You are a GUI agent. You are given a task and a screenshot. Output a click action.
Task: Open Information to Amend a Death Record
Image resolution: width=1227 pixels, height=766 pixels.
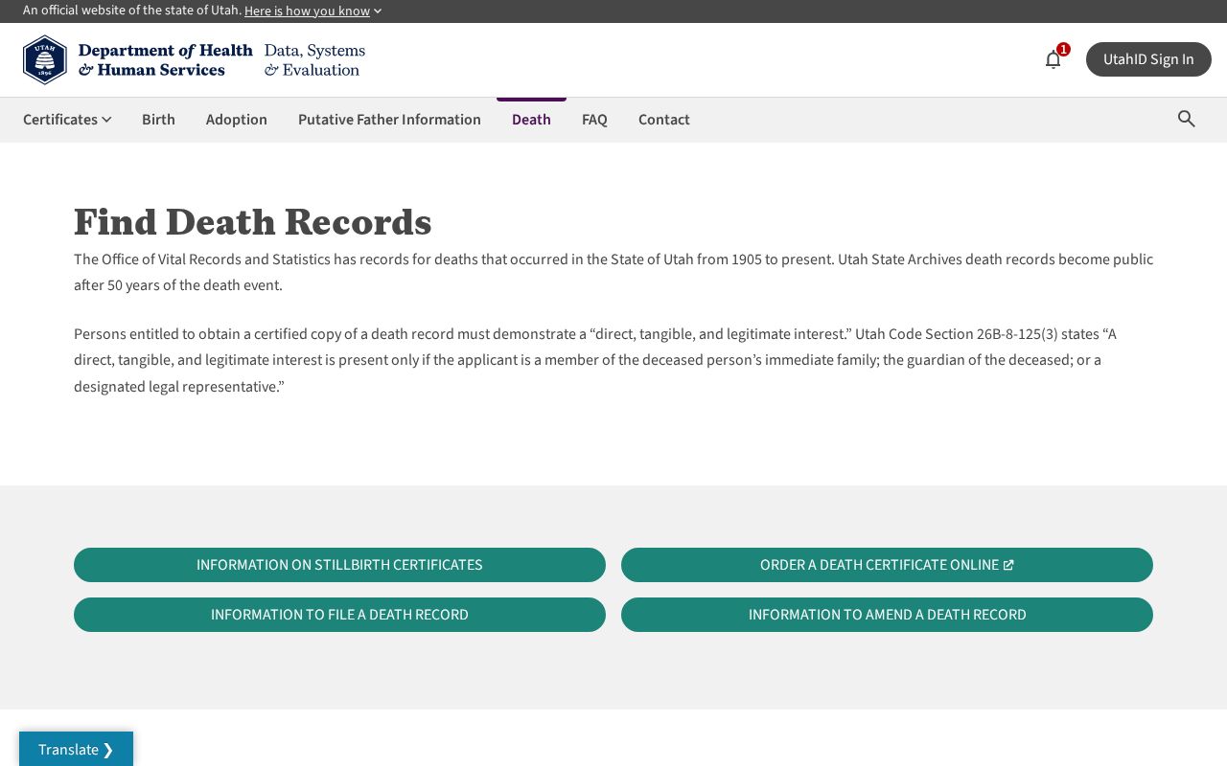coord(887,615)
